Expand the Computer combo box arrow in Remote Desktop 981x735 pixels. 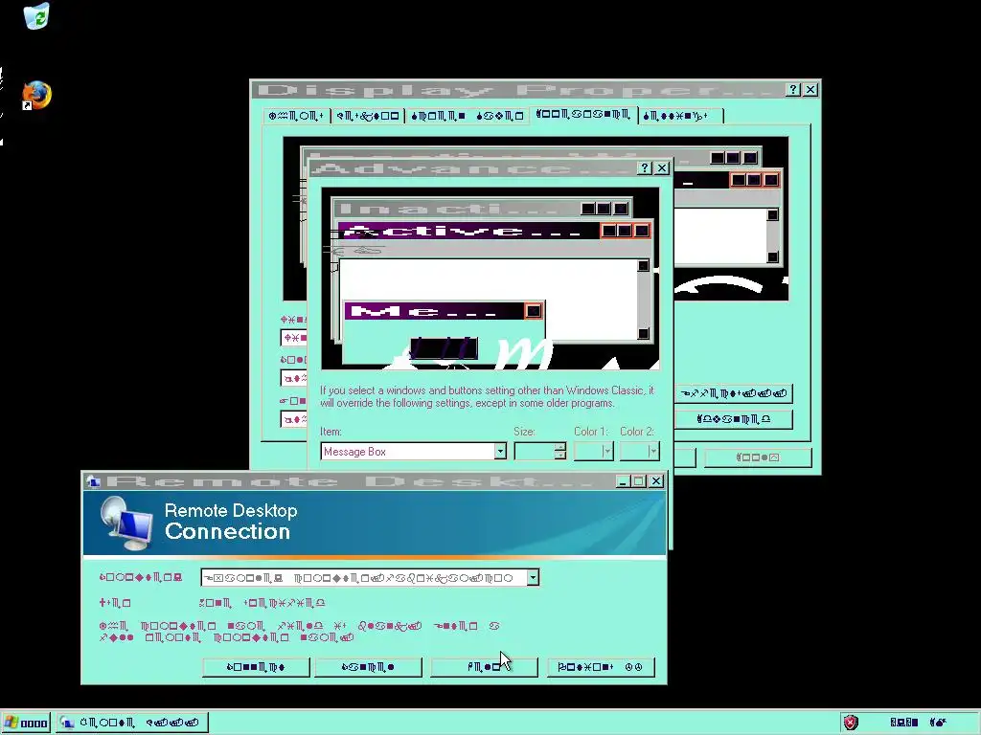tap(533, 578)
